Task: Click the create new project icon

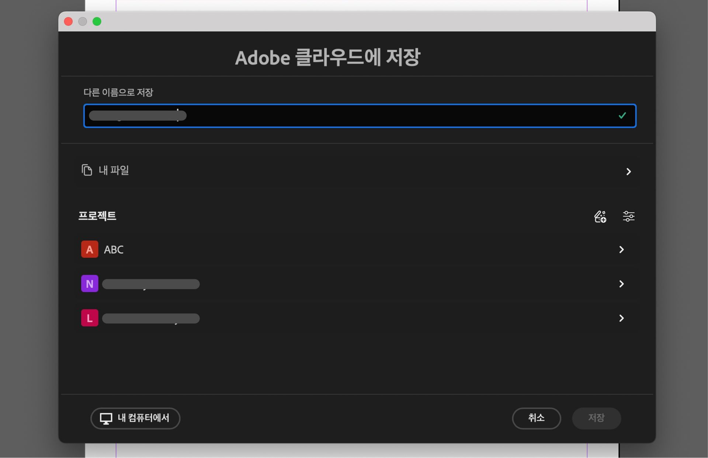Action: pos(600,216)
